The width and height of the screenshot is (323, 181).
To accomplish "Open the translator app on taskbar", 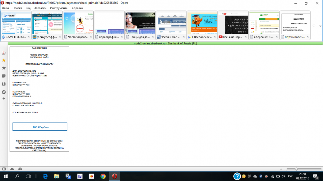I will pos(68,176).
